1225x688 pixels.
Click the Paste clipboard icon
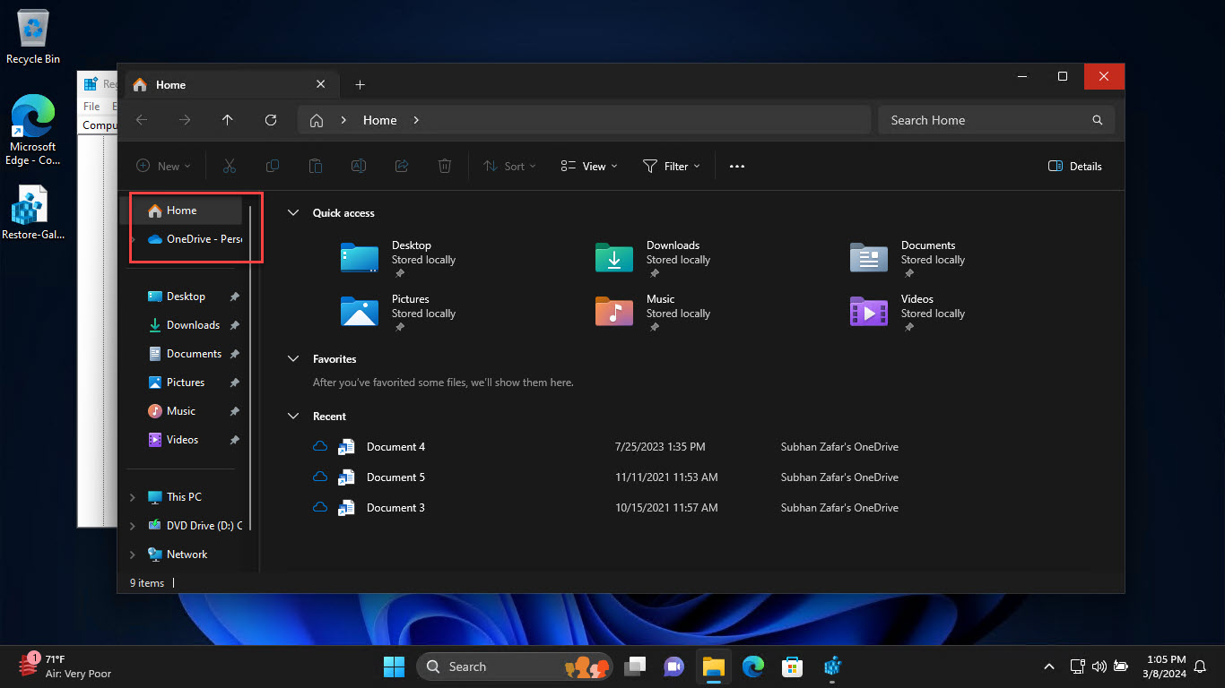(x=315, y=166)
